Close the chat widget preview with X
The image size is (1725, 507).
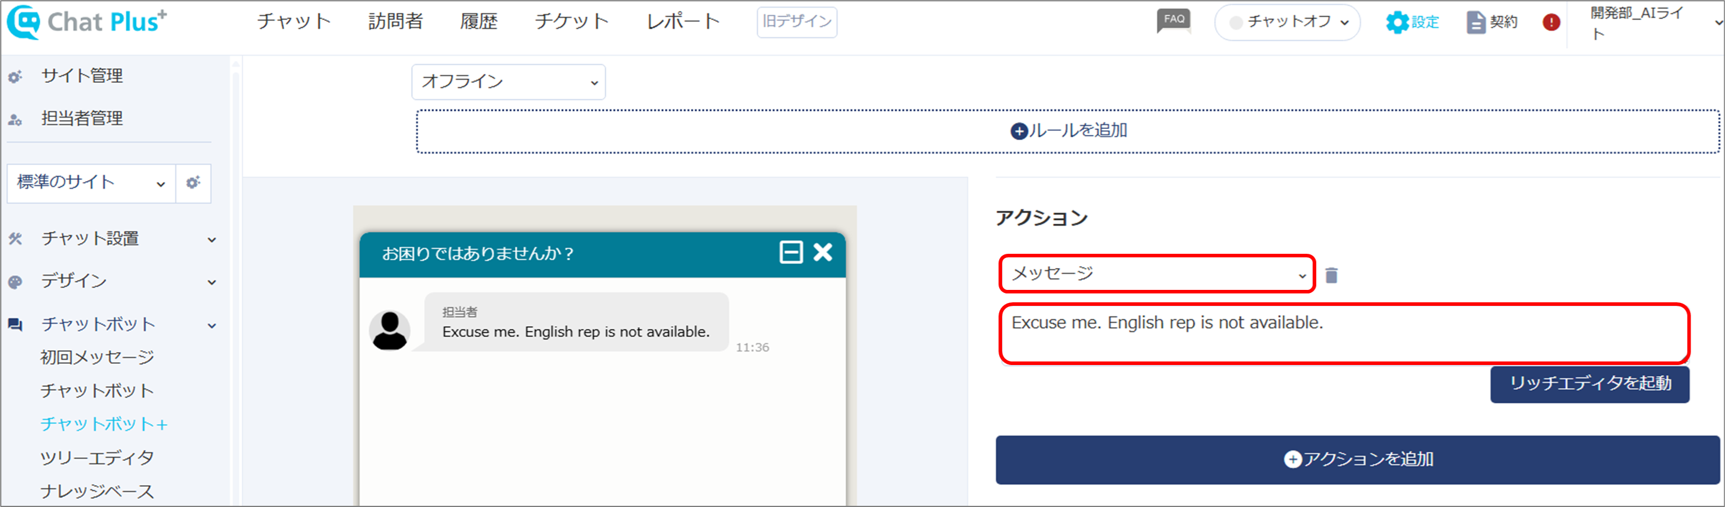pyautogui.click(x=823, y=252)
